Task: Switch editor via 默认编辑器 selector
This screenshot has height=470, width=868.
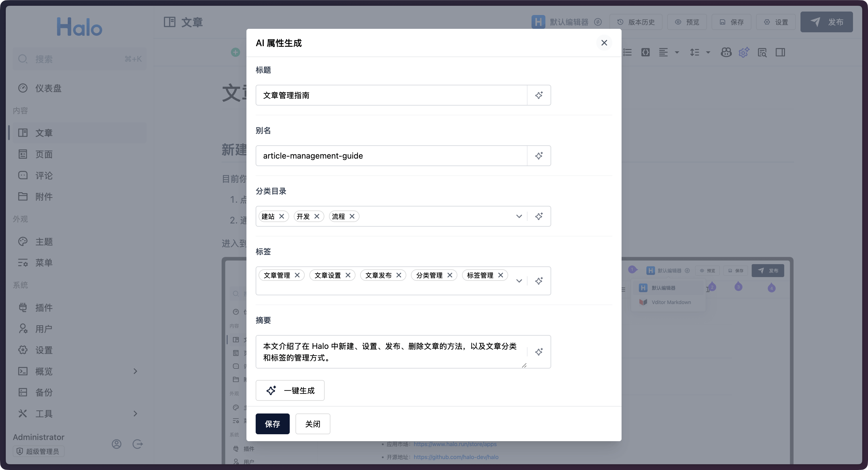Action: tap(567, 22)
